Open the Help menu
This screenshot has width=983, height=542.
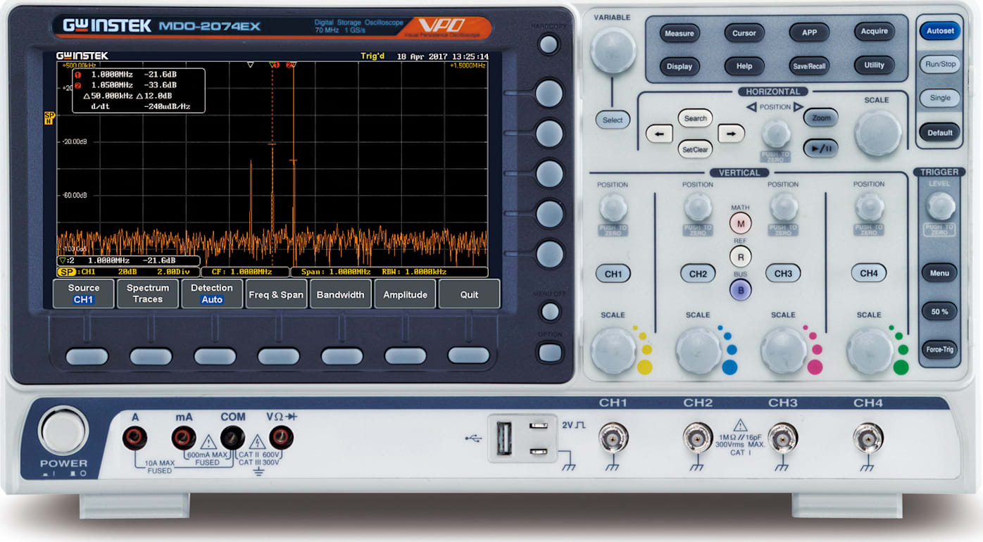744,66
